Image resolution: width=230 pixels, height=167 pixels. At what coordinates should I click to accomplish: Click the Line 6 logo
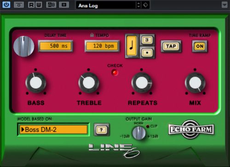115,150
